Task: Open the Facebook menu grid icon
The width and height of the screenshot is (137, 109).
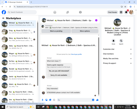Action: click(x=121, y=12)
